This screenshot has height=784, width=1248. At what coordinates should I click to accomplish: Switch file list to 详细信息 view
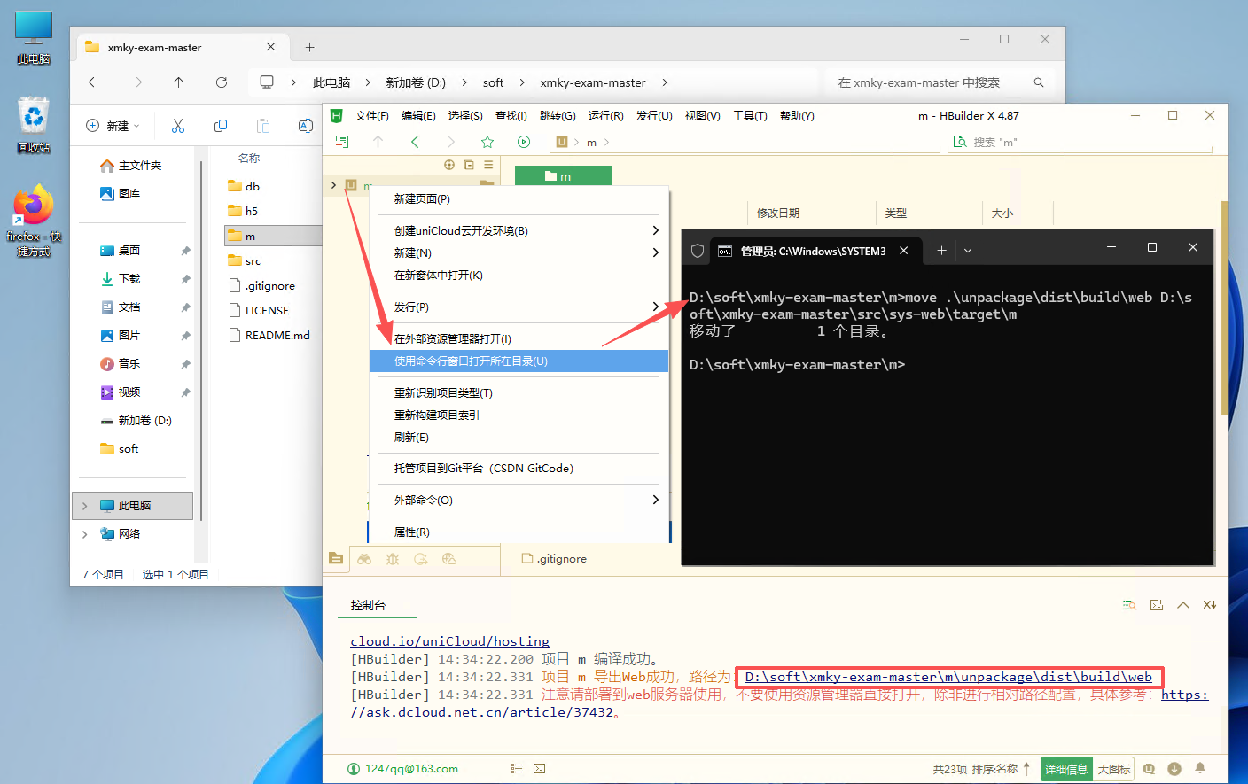click(1066, 769)
